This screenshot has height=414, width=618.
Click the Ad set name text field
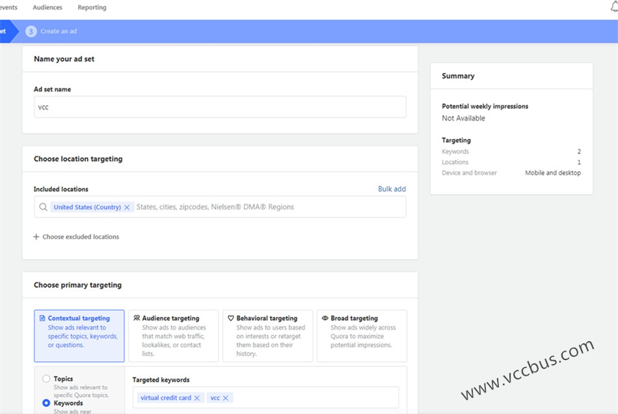point(220,107)
